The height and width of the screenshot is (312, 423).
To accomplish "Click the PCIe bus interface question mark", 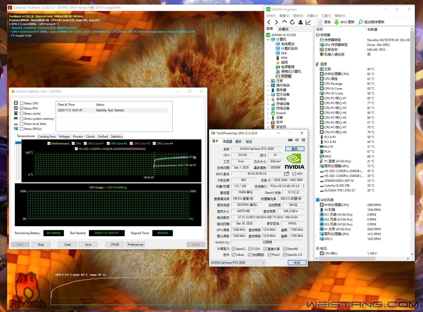I will [x=303, y=186].
